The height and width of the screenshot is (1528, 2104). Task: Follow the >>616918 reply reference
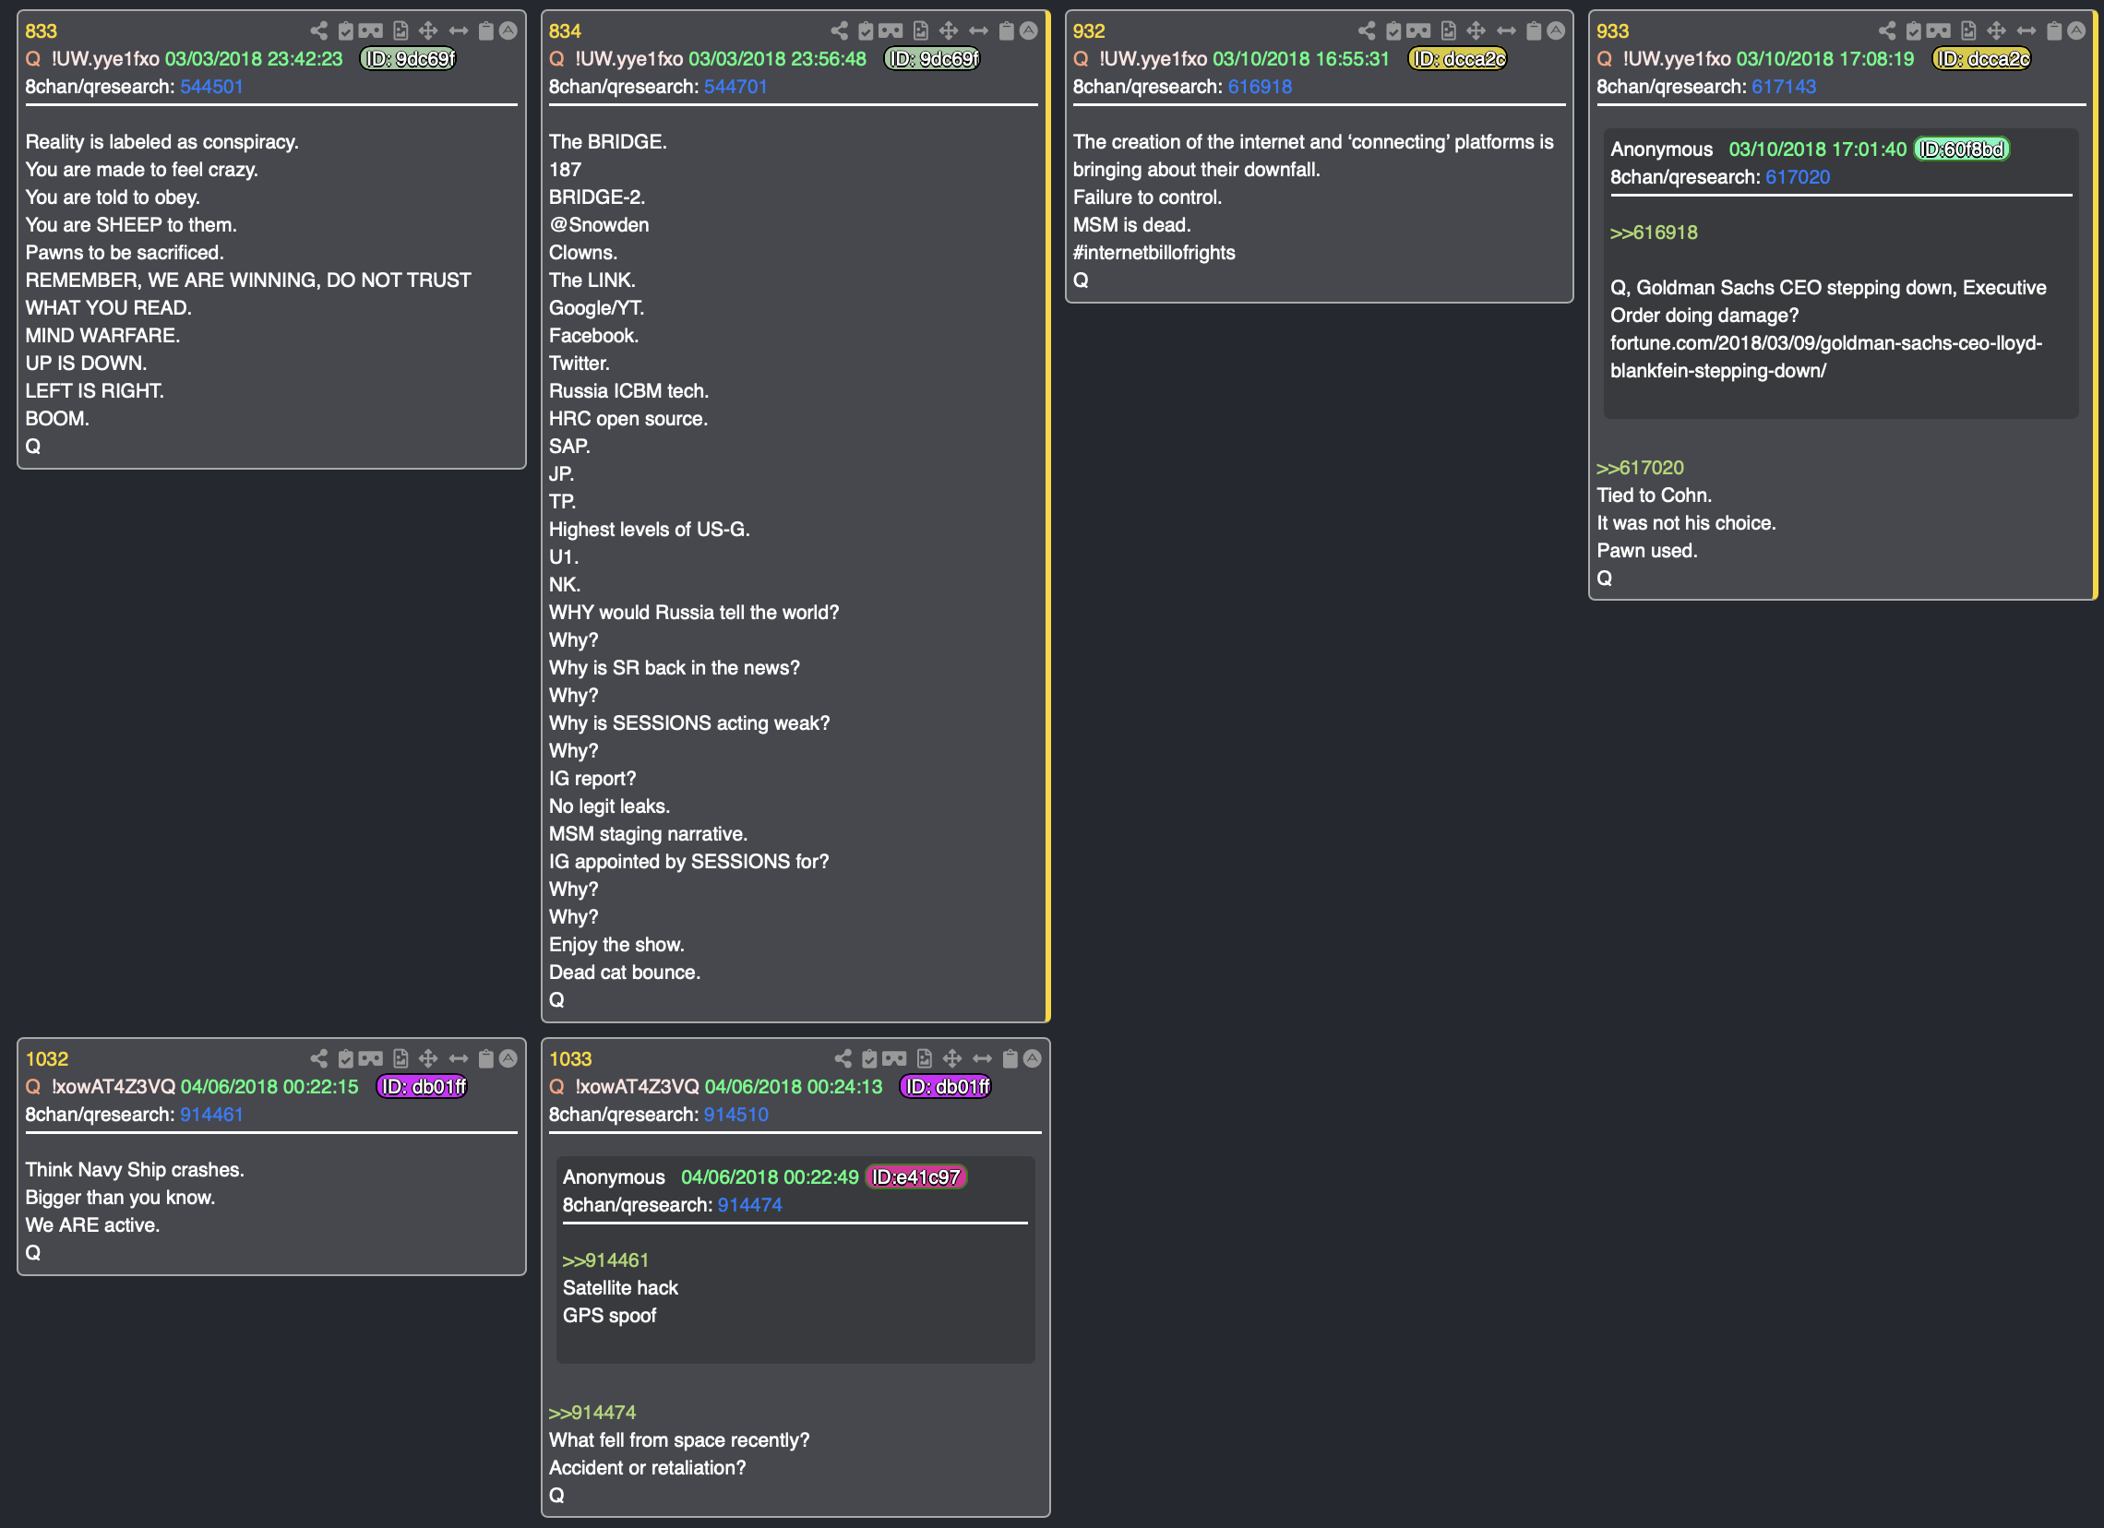pos(1654,233)
